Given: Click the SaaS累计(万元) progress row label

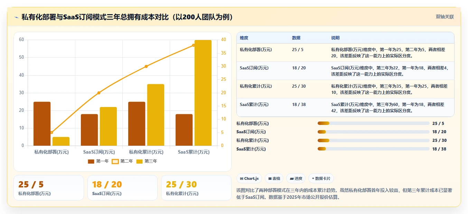Looking at the screenshot, I should pyautogui.click(x=251, y=149).
